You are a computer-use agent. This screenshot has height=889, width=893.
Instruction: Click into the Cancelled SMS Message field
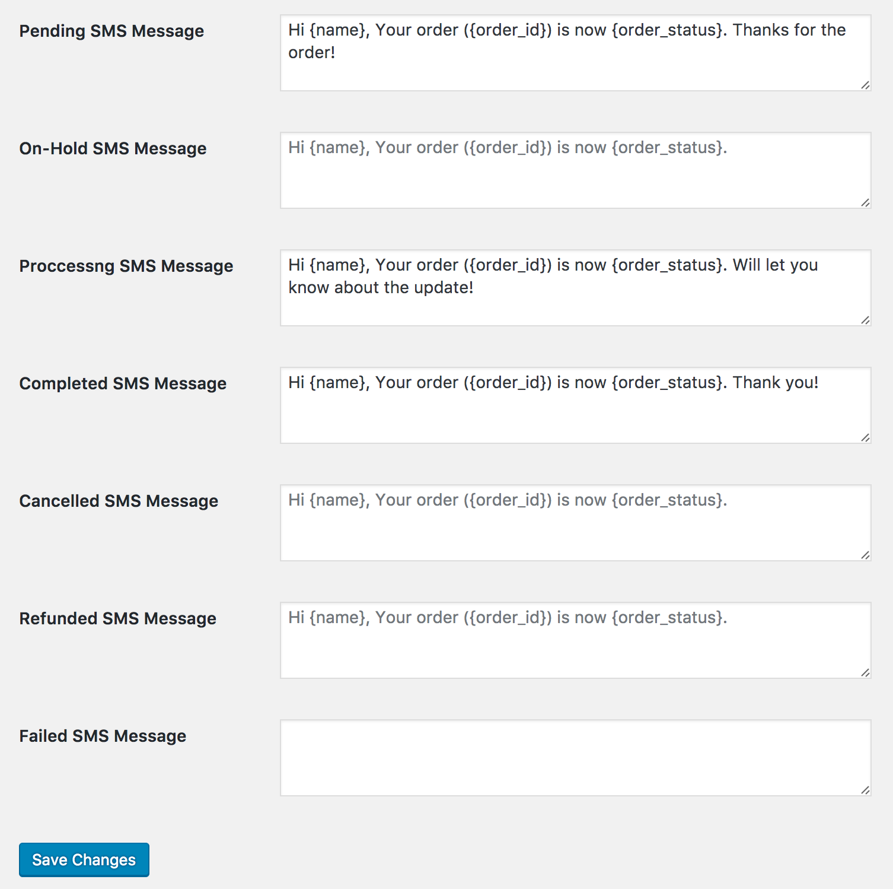tap(575, 523)
